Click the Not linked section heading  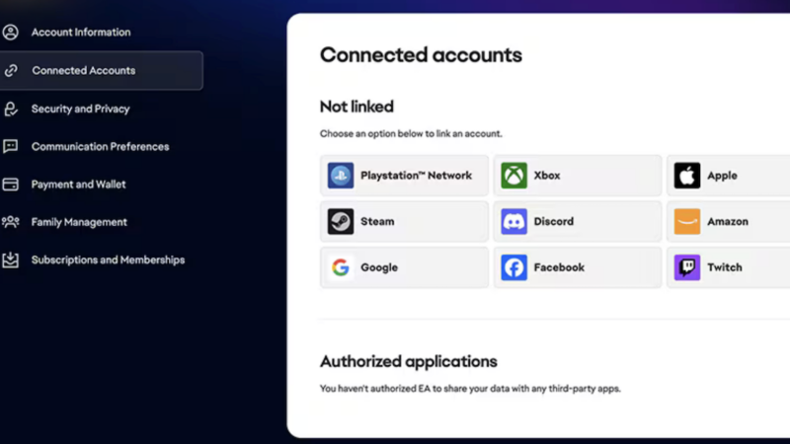coord(356,107)
